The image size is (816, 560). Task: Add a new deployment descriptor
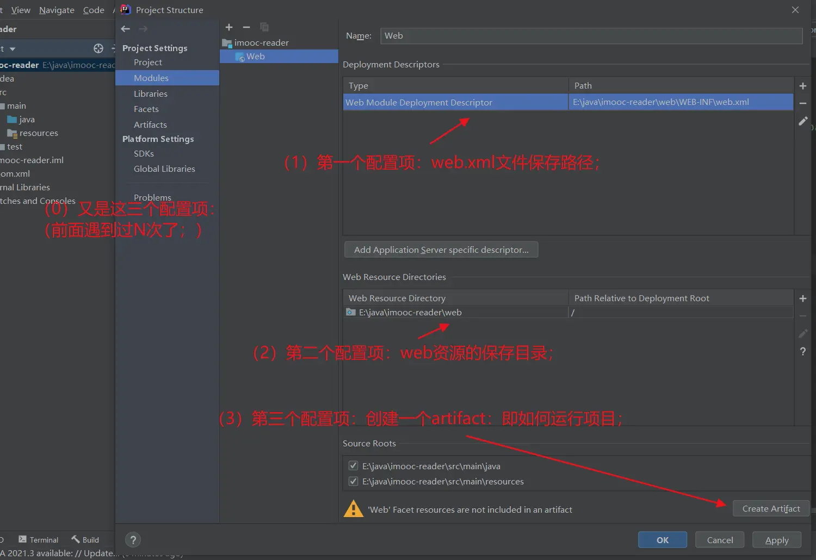pos(802,86)
